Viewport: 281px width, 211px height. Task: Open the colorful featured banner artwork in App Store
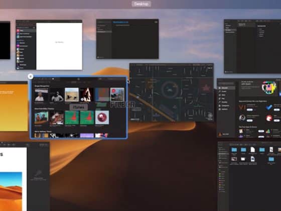268,87
